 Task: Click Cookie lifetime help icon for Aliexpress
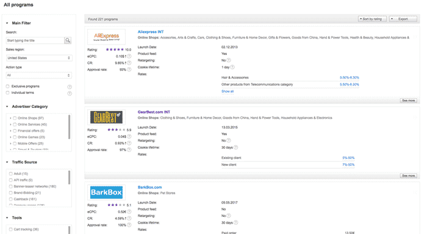(232, 67)
